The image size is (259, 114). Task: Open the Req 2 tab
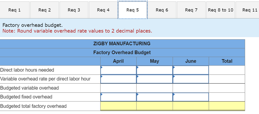click(45, 10)
